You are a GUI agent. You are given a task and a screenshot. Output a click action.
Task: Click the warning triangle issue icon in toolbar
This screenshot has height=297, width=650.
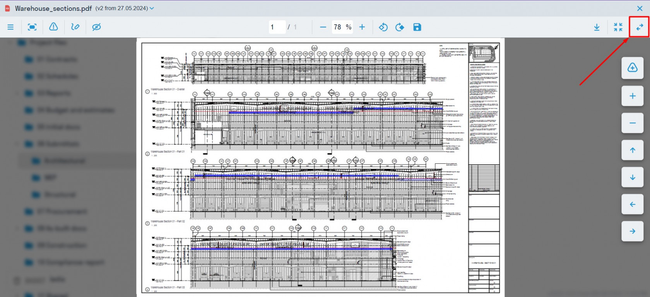click(x=53, y=27)
